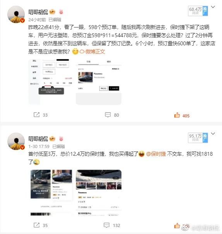Click the crown badge beside first username
The height and width of the screenshot is (234, 222).
(x=52, y=12)
